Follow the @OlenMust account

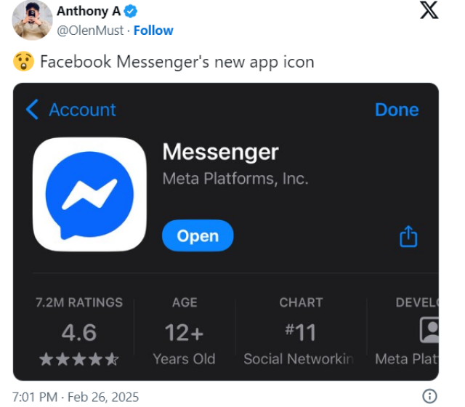click(153, 31)
